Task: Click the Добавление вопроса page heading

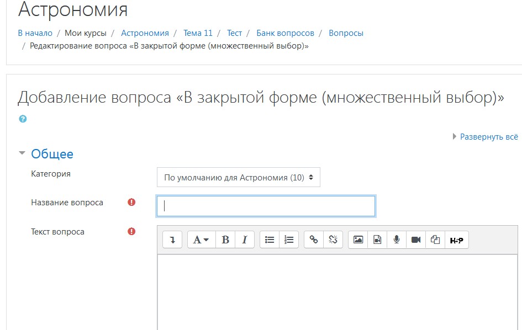Action: (261, 98)
